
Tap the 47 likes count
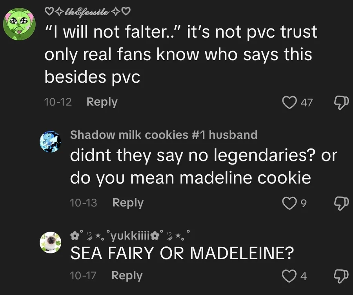pyautogui.click(x=306, y=103)
